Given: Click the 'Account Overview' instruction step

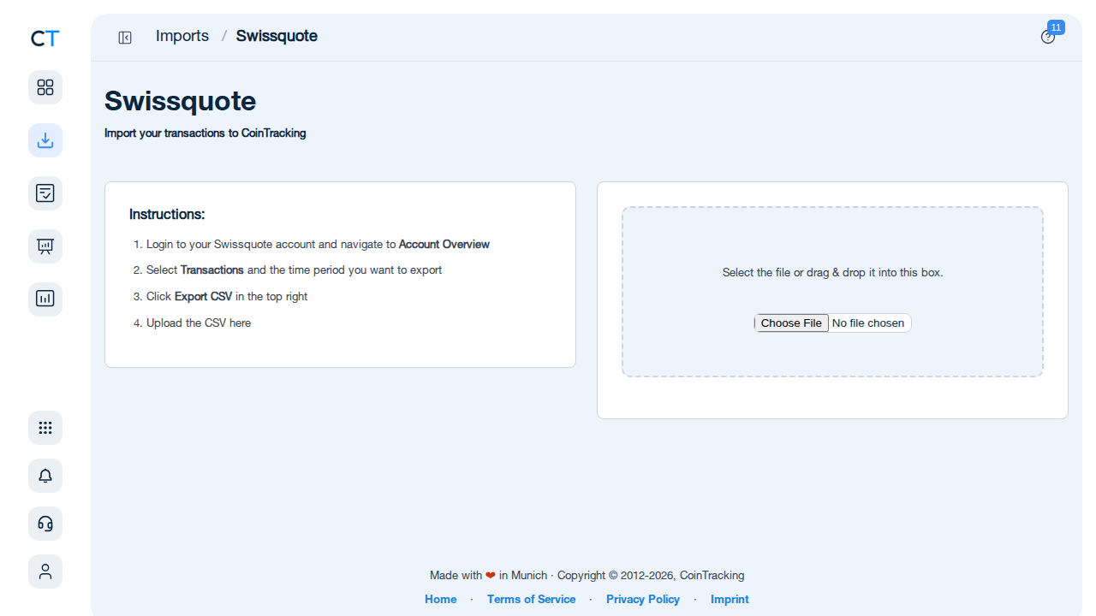Looking at the screenshot, I should tap(318, 244).
